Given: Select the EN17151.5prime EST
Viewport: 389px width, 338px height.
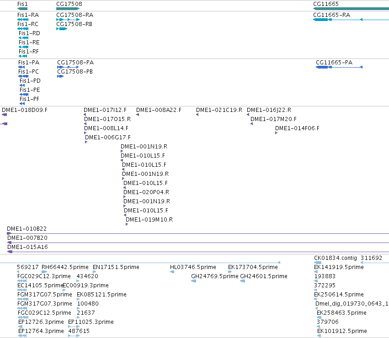Looking at the screenshot, I should [116, 267].
